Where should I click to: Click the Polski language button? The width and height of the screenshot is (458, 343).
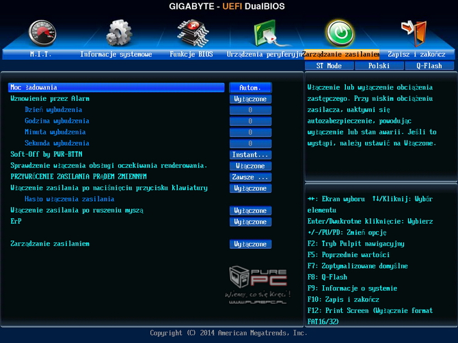[x=379, y=66]
